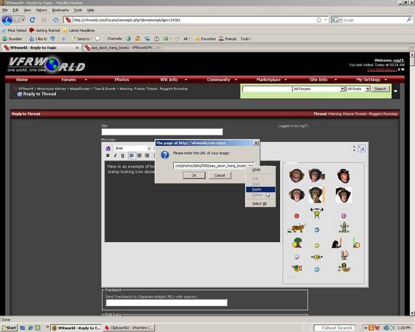Viewport: 415px width, 332px height.
Task: Click the Underline formatting icon
Action: 122,156
